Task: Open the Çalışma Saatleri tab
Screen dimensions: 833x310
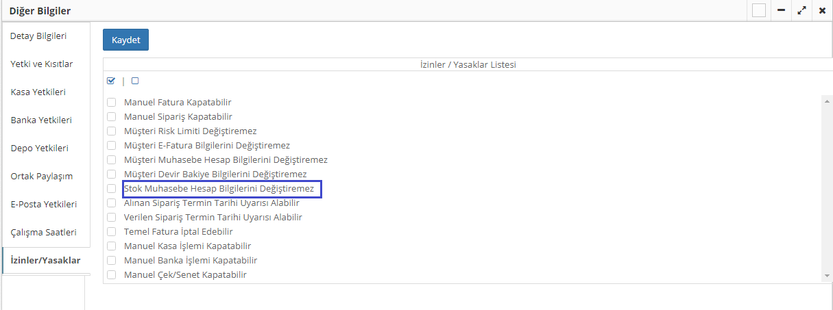Action: tap(44, 232)
